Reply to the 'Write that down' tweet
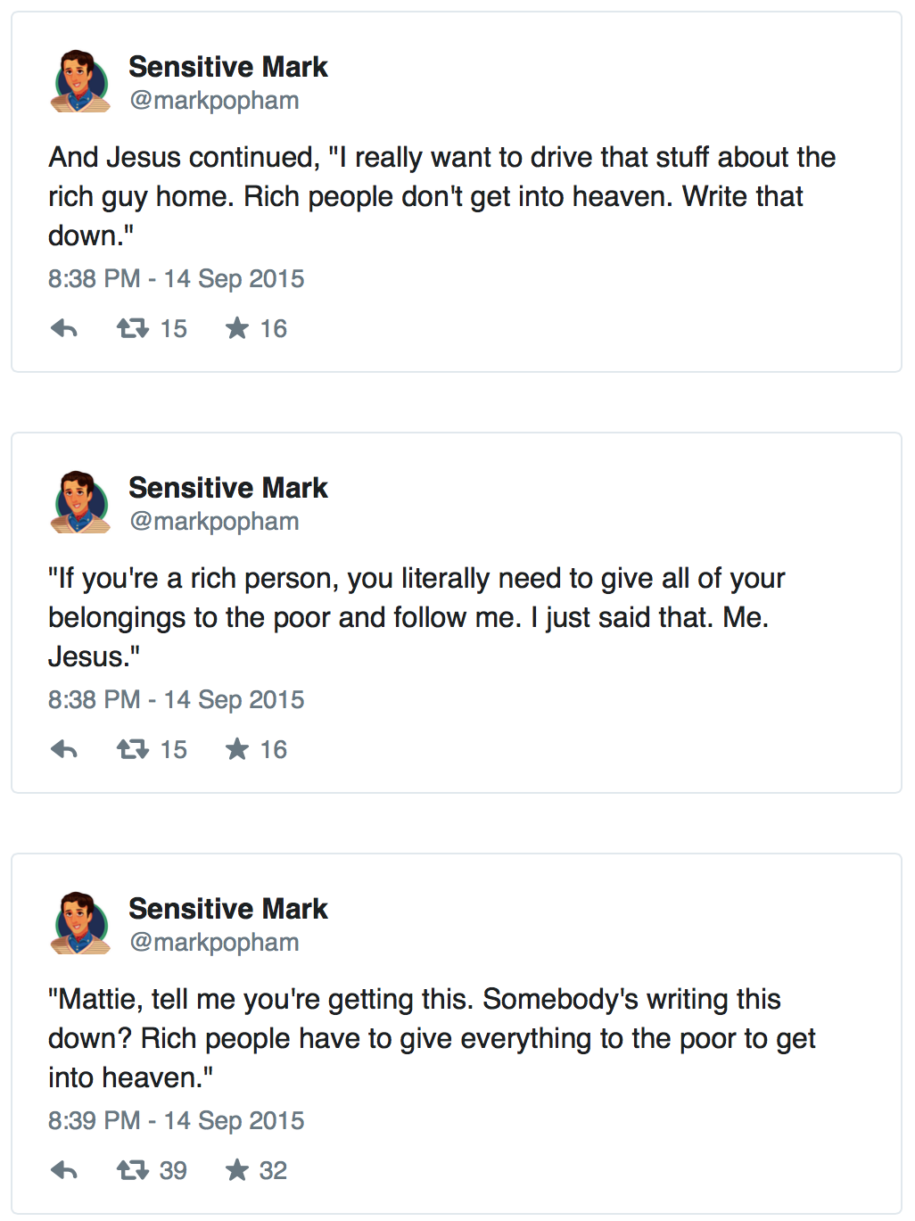 64,328
